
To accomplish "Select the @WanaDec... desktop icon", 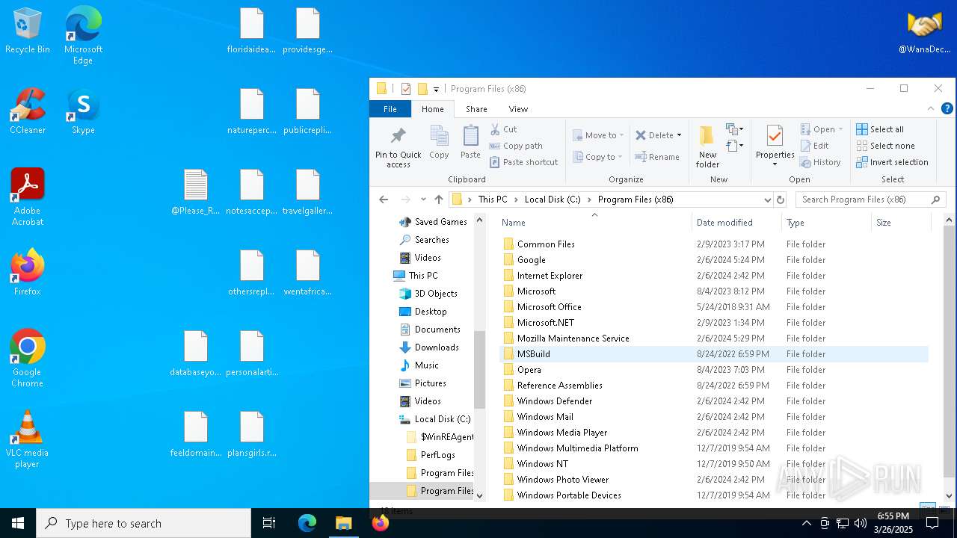I will coord(925,32).
